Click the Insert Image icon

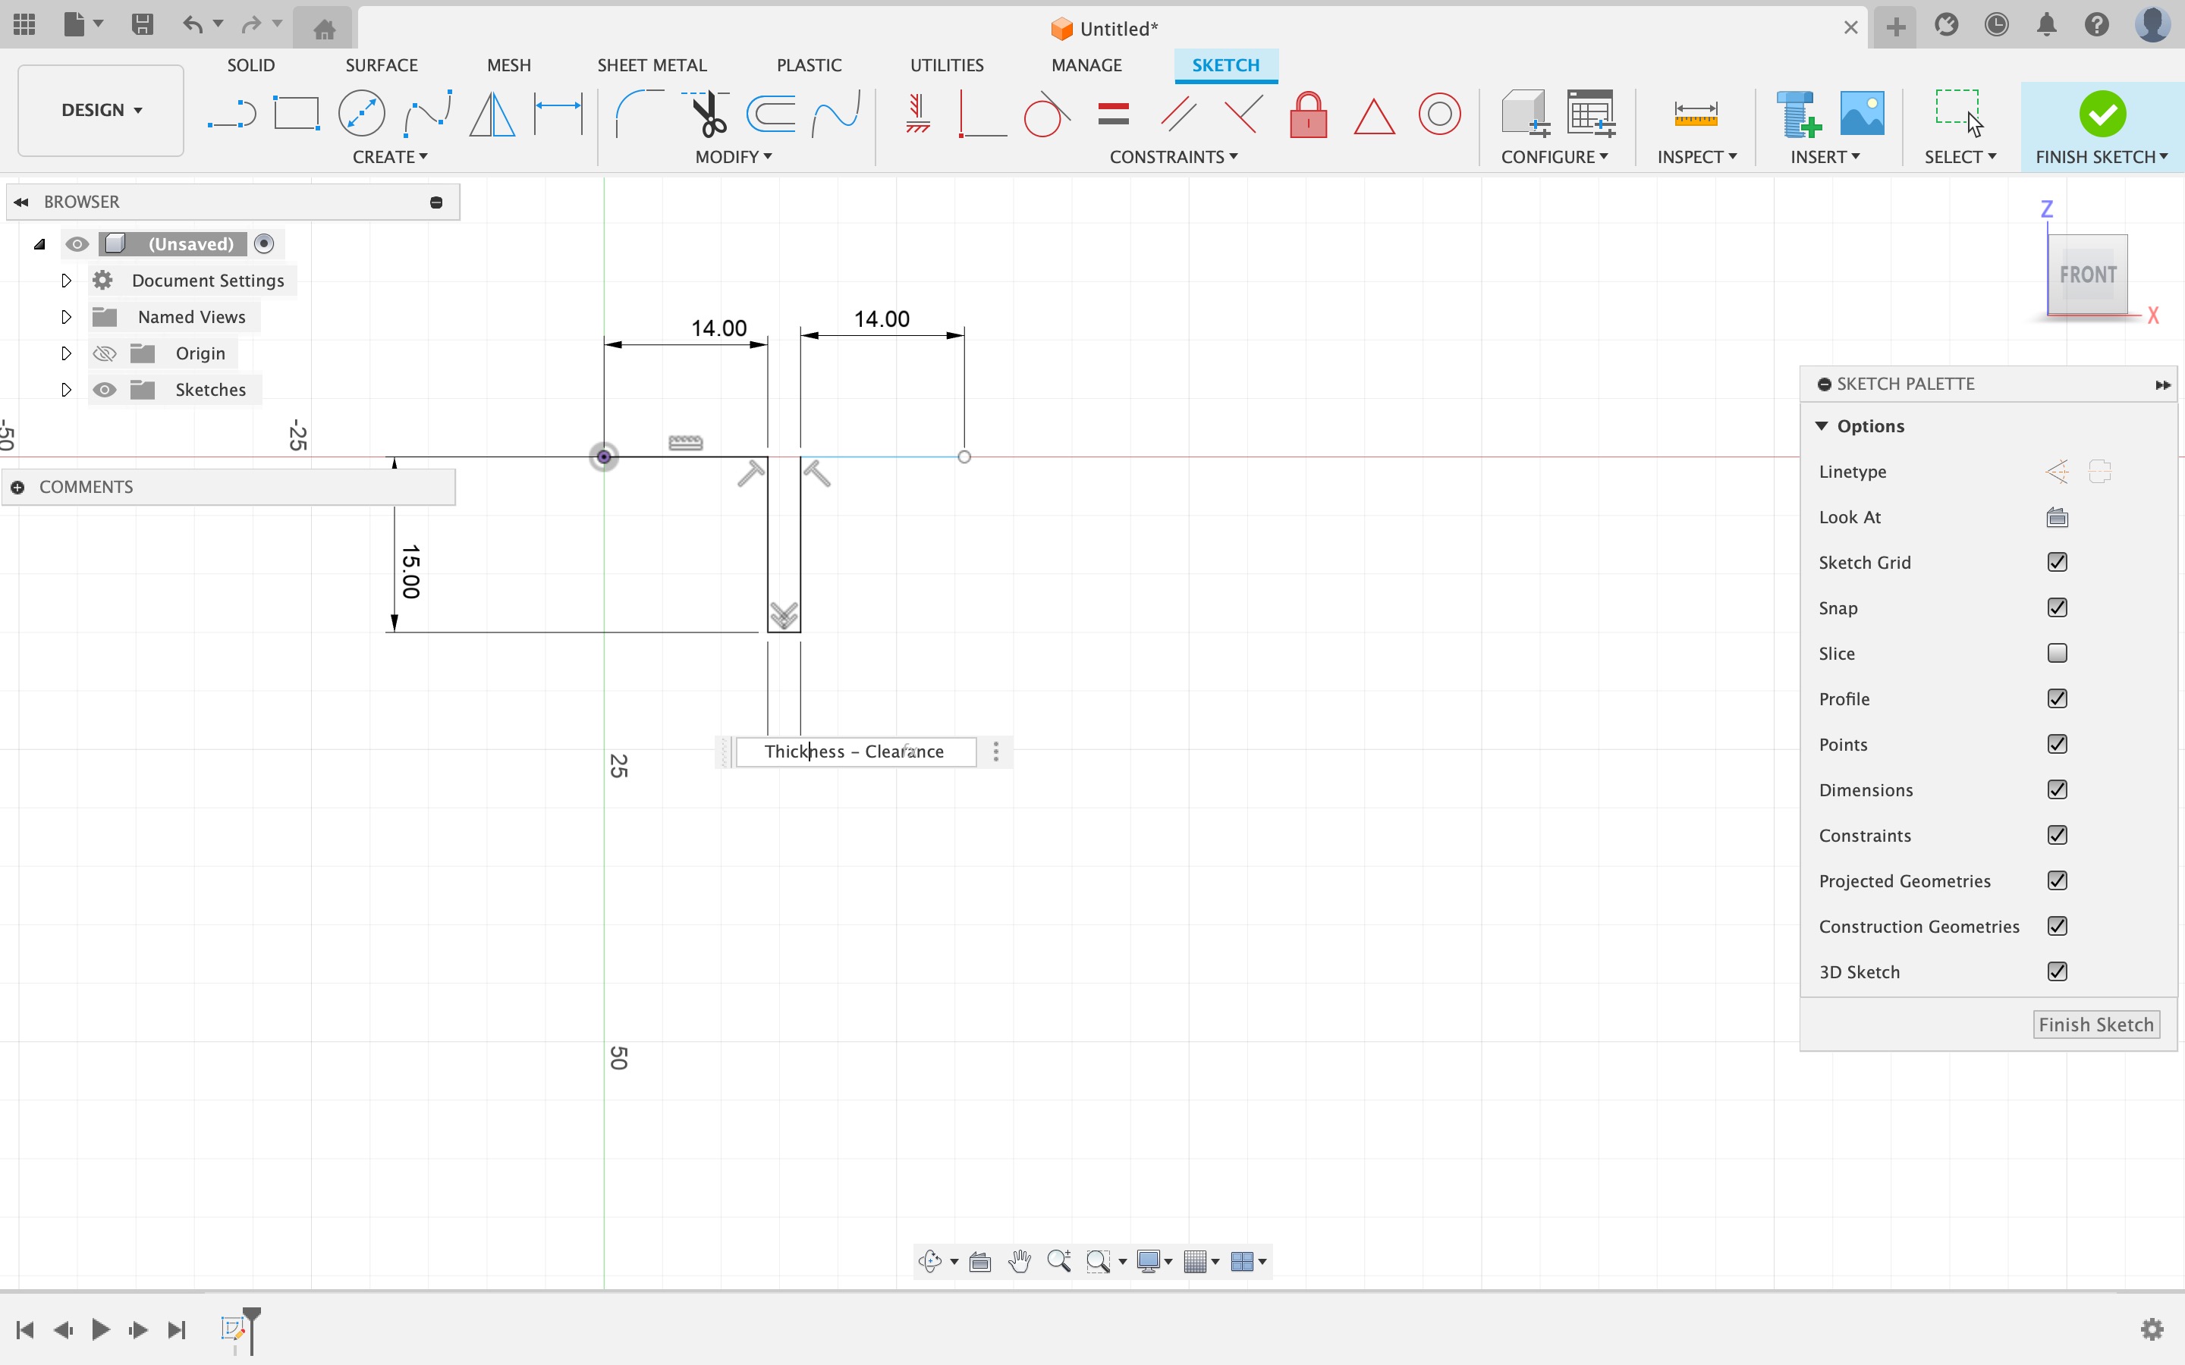click(x=1862, y=115)
